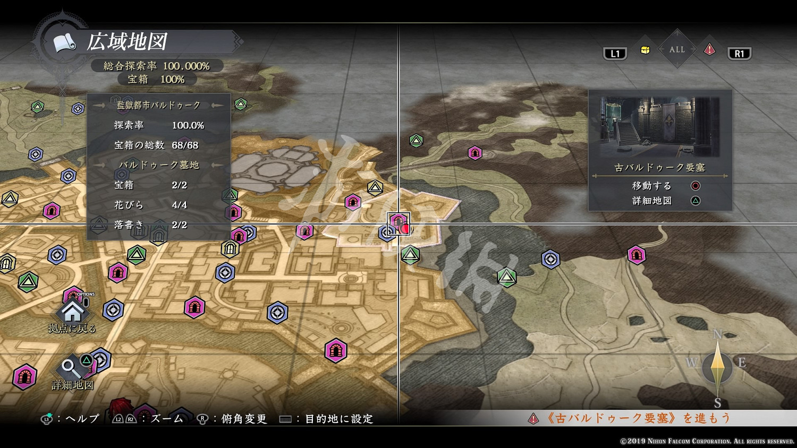Choose the ALL filter diamond
Screen dimensions: 797x448
[x=677, y=49]
